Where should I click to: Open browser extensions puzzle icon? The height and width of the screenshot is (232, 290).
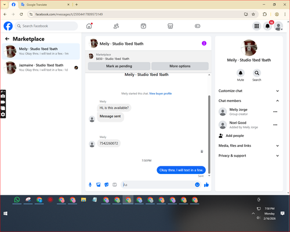click(x=264, y=14)
